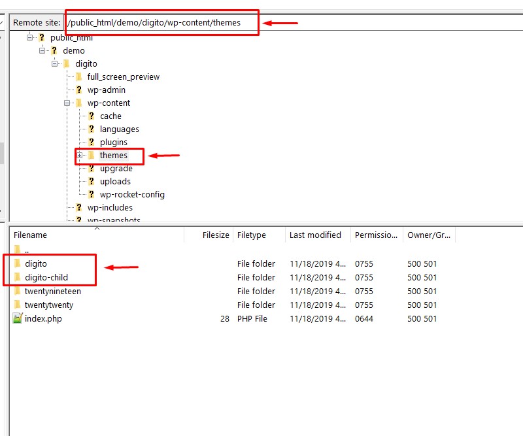
Task: Click the uploads folder icon
Action: [92, 181]
